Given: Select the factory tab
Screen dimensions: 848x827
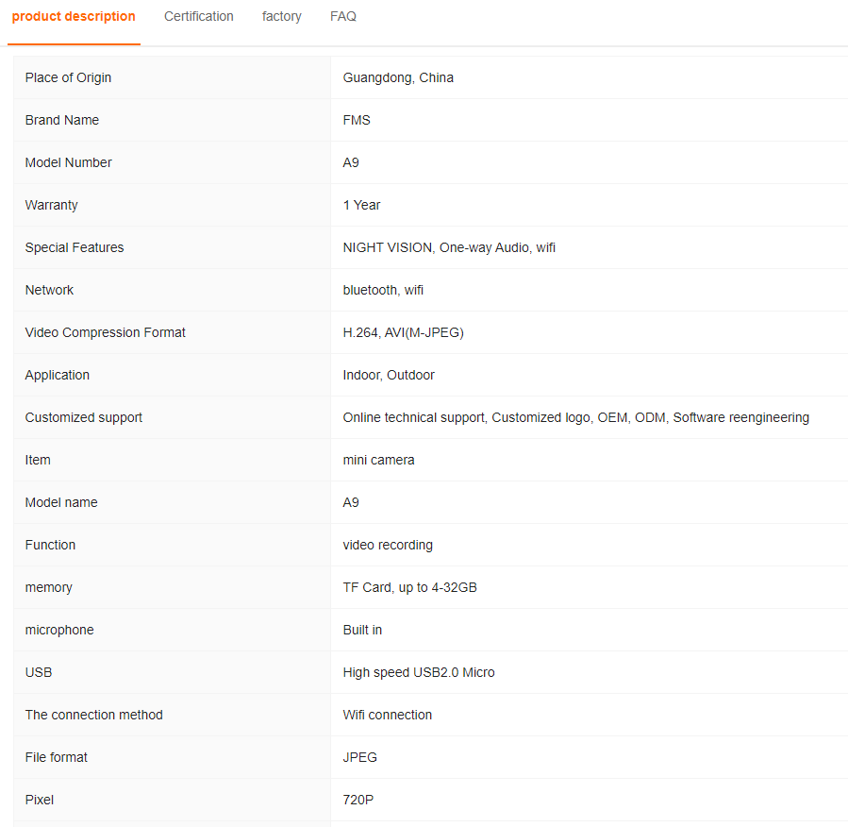Looking at the screenshot, I should (282, 17).
